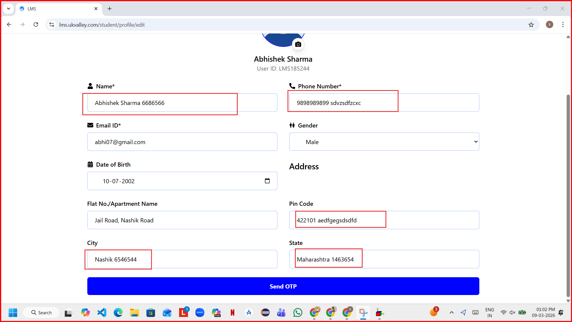Click the Flat No./Apartment Name field
Screen dimensions: 572x322
click(182, 220)
